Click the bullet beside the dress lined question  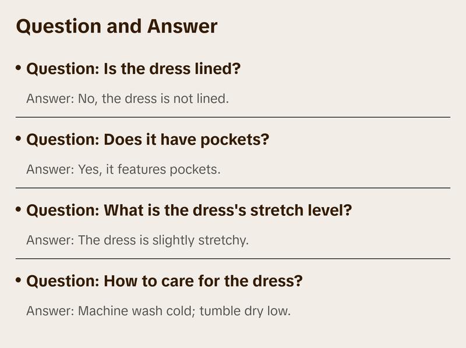click(x=19, y=68)
